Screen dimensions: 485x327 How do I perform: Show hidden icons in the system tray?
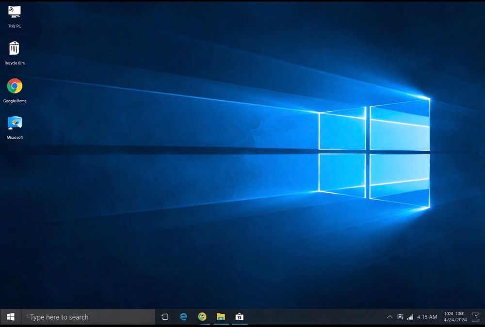tap(390, 317)
